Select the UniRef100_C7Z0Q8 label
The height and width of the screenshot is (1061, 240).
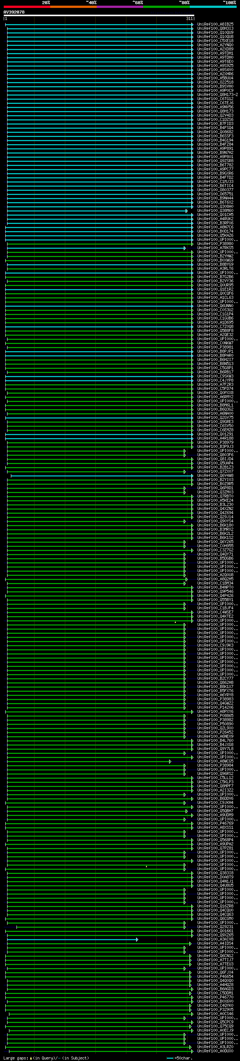click(x=215, y=327)
